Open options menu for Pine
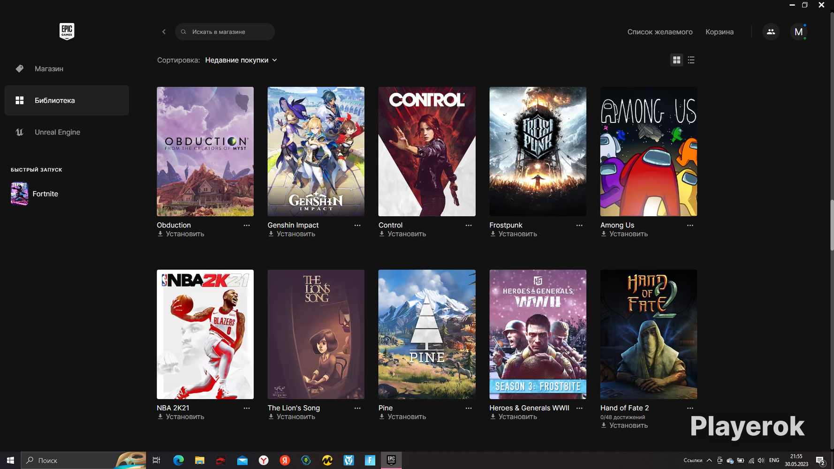 pyautogui.click(x=469, y=408)
